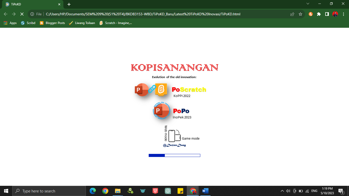Show hidden system tray icons

tap(282, 191)
